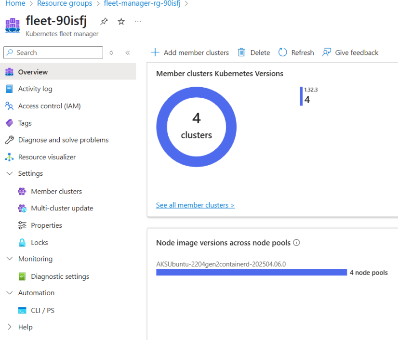Click the Overview icon in sidebar
Image resolution: width=398 pixels, height=340 pixels.
9,72
